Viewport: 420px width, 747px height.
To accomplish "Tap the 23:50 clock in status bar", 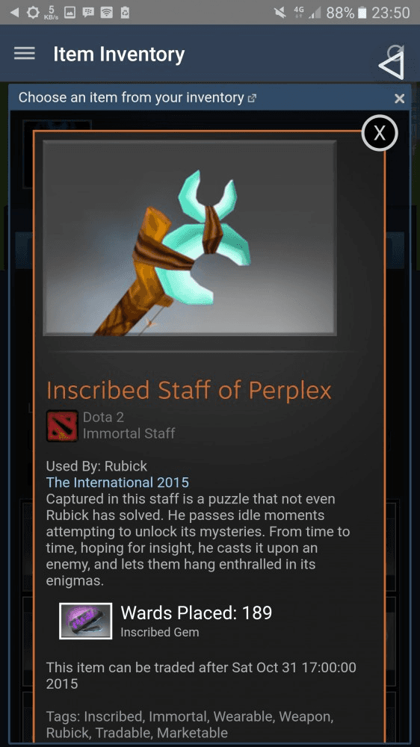I will (390, 13).
